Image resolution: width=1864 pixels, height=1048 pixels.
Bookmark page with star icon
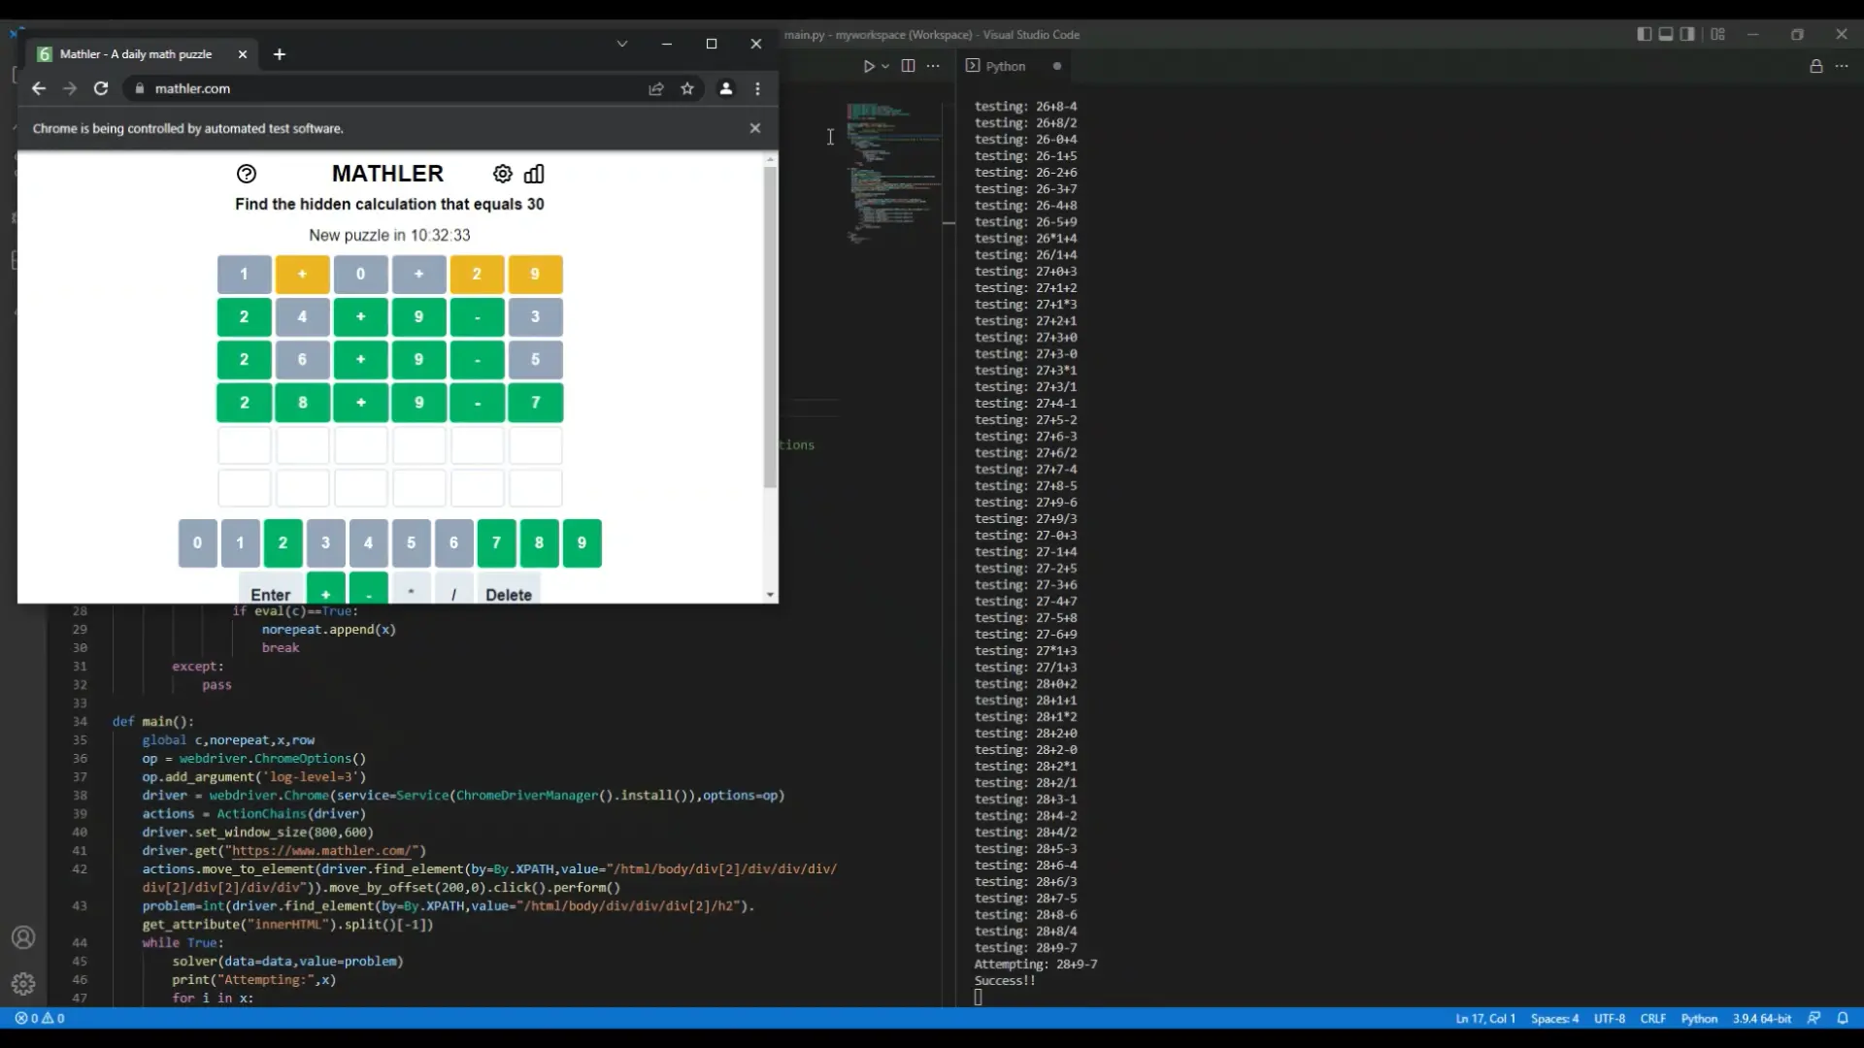[687, 88]
